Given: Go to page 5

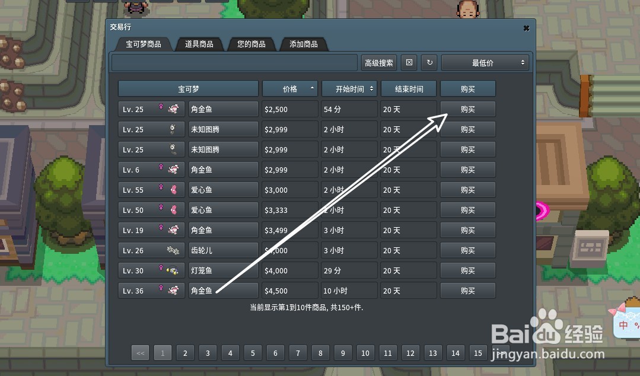Looking at the screenshot, I should (x=253, y=353).
